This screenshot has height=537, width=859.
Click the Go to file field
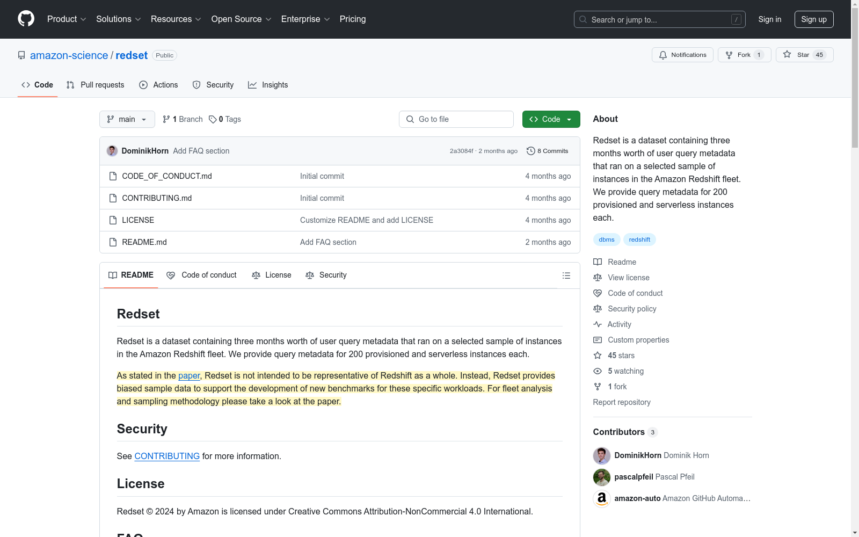[x=456, y=119]
